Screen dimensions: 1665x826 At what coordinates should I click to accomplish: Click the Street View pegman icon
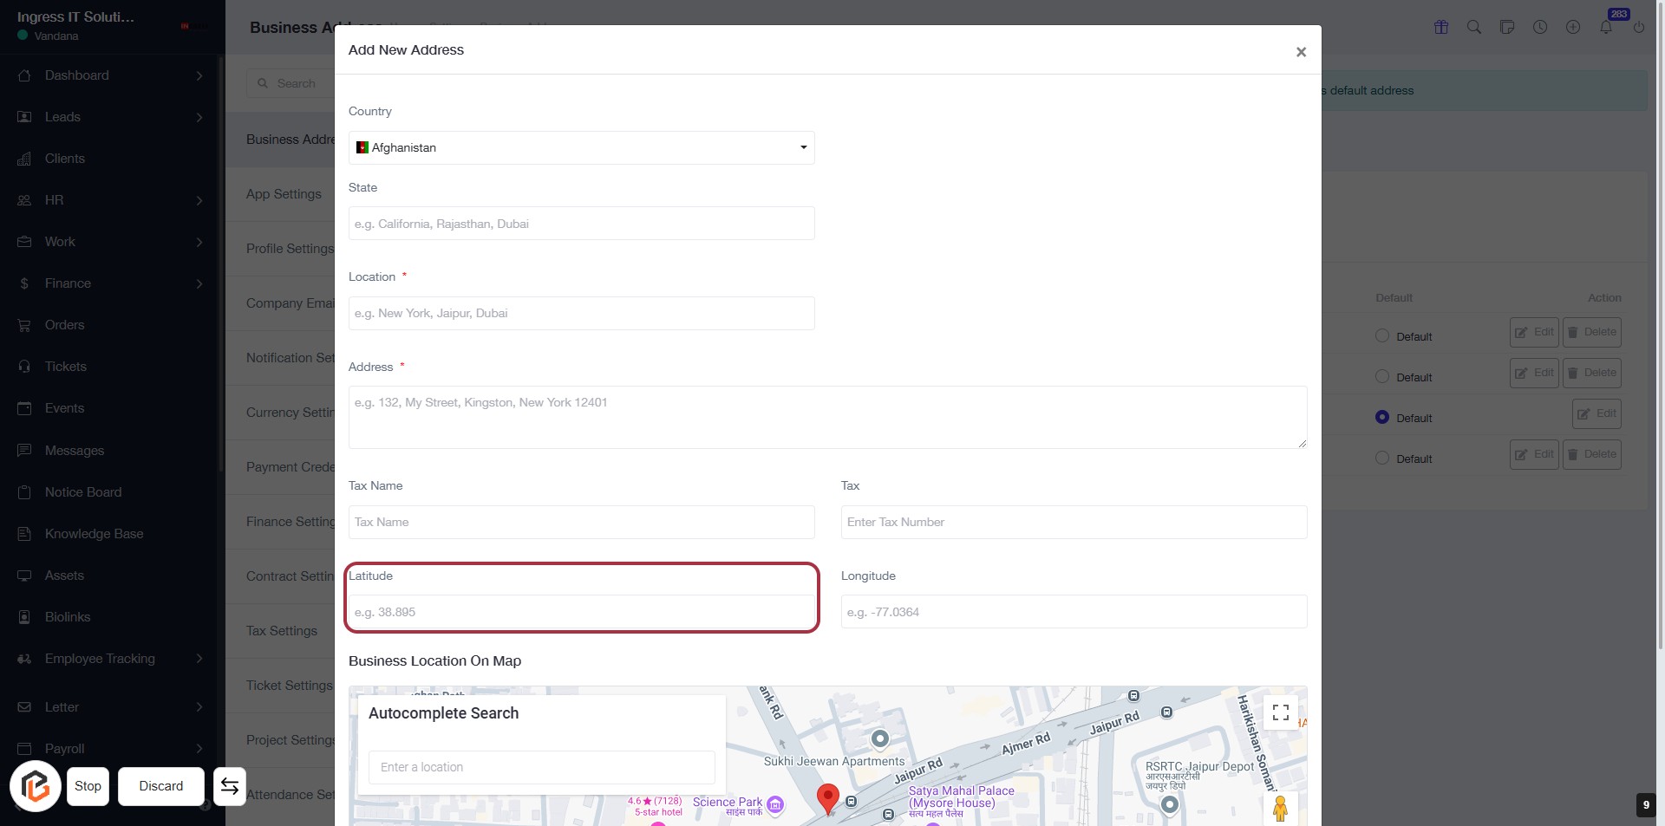pos(1280,808)
